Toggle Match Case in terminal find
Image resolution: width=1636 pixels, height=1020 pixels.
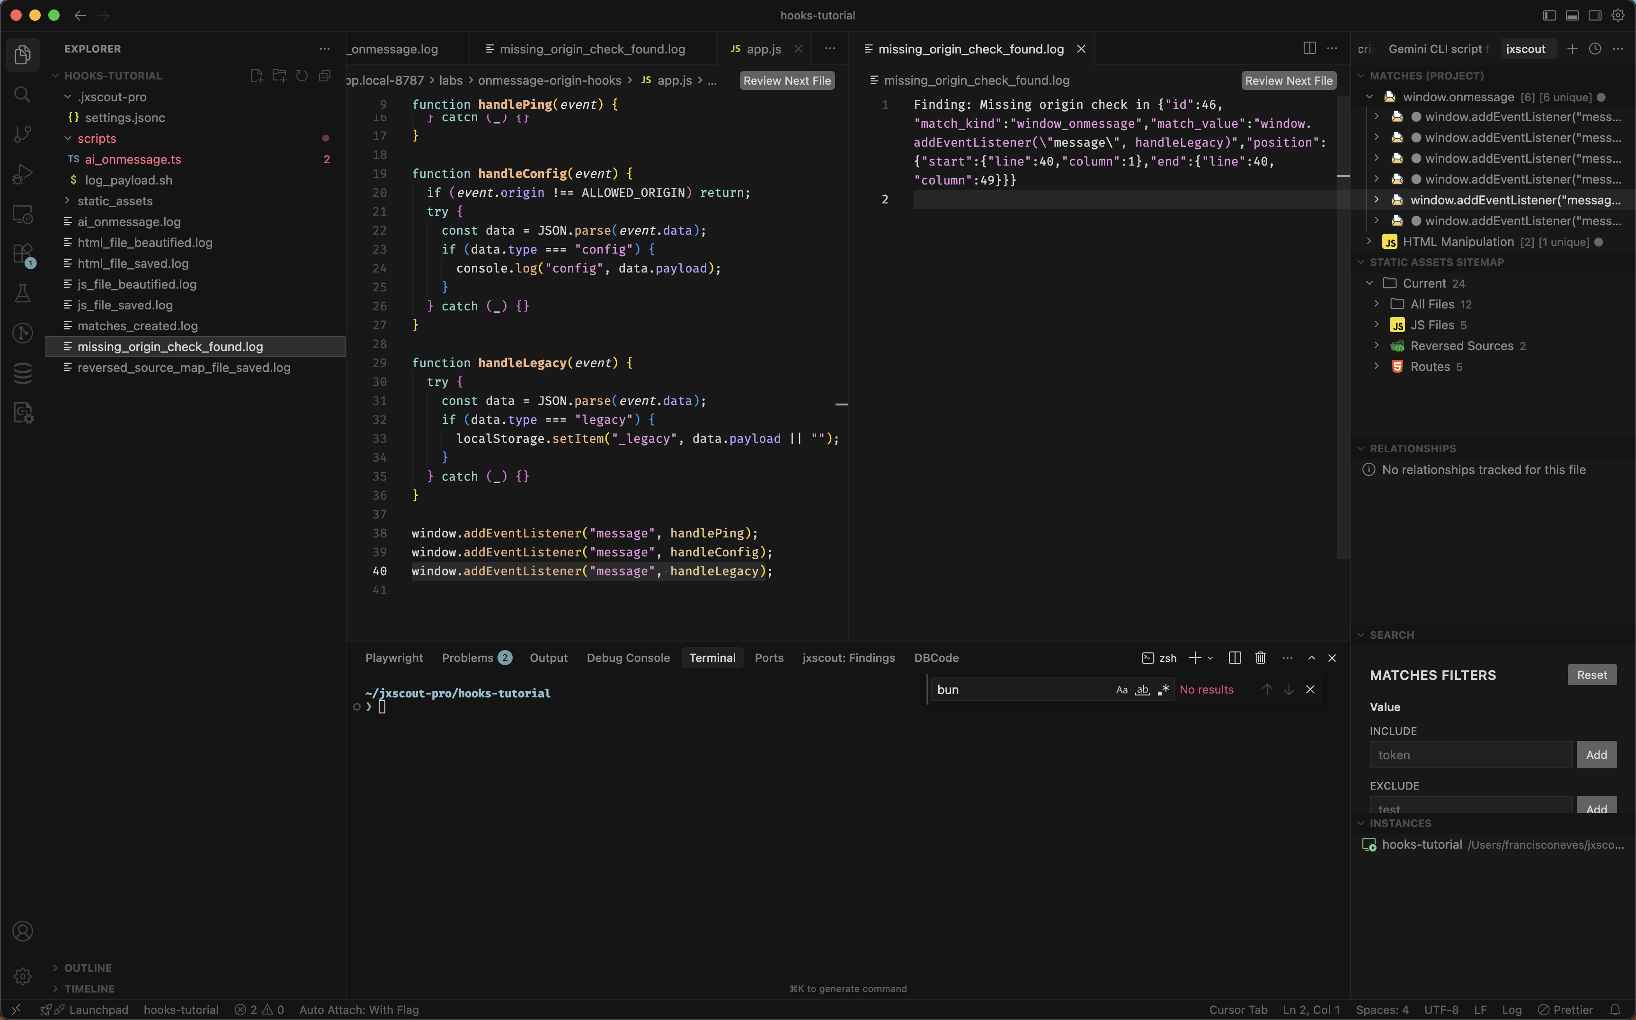pos(1122,689)
